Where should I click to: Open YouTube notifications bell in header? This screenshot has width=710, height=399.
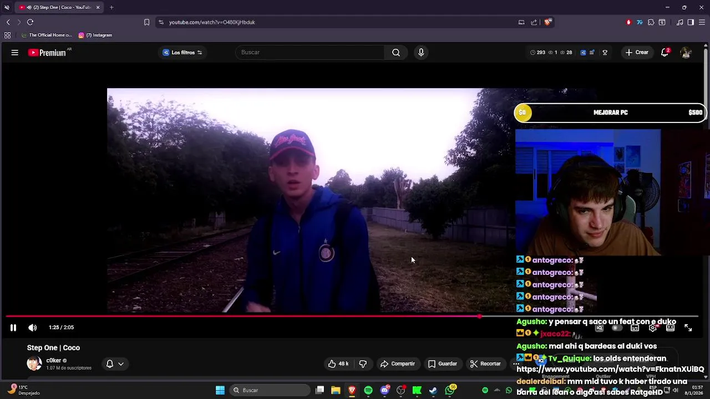point(665,53)
